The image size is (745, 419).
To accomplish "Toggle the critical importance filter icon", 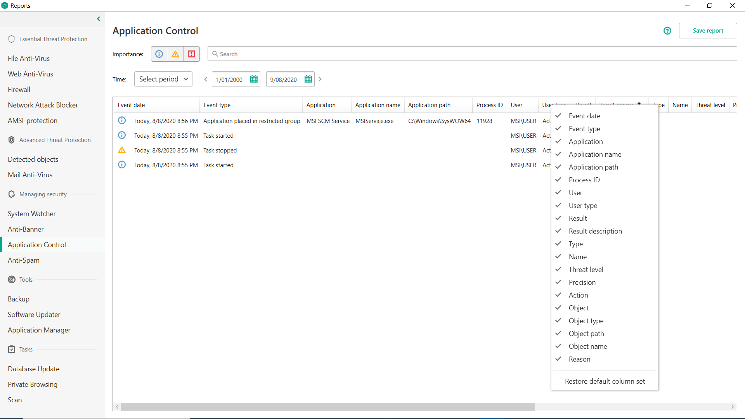I will point(192,54).
